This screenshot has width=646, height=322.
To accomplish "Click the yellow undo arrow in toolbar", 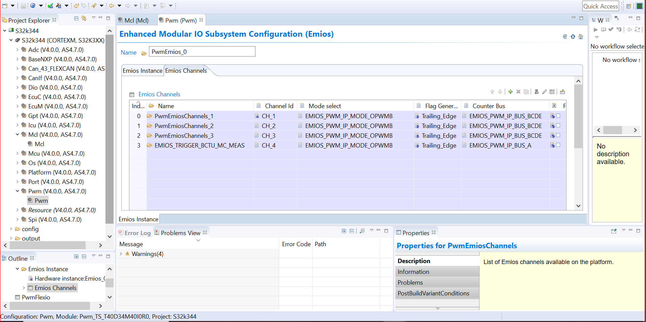I will 76,5.
